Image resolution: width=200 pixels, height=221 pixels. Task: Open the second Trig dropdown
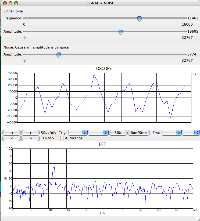[98, 133]
